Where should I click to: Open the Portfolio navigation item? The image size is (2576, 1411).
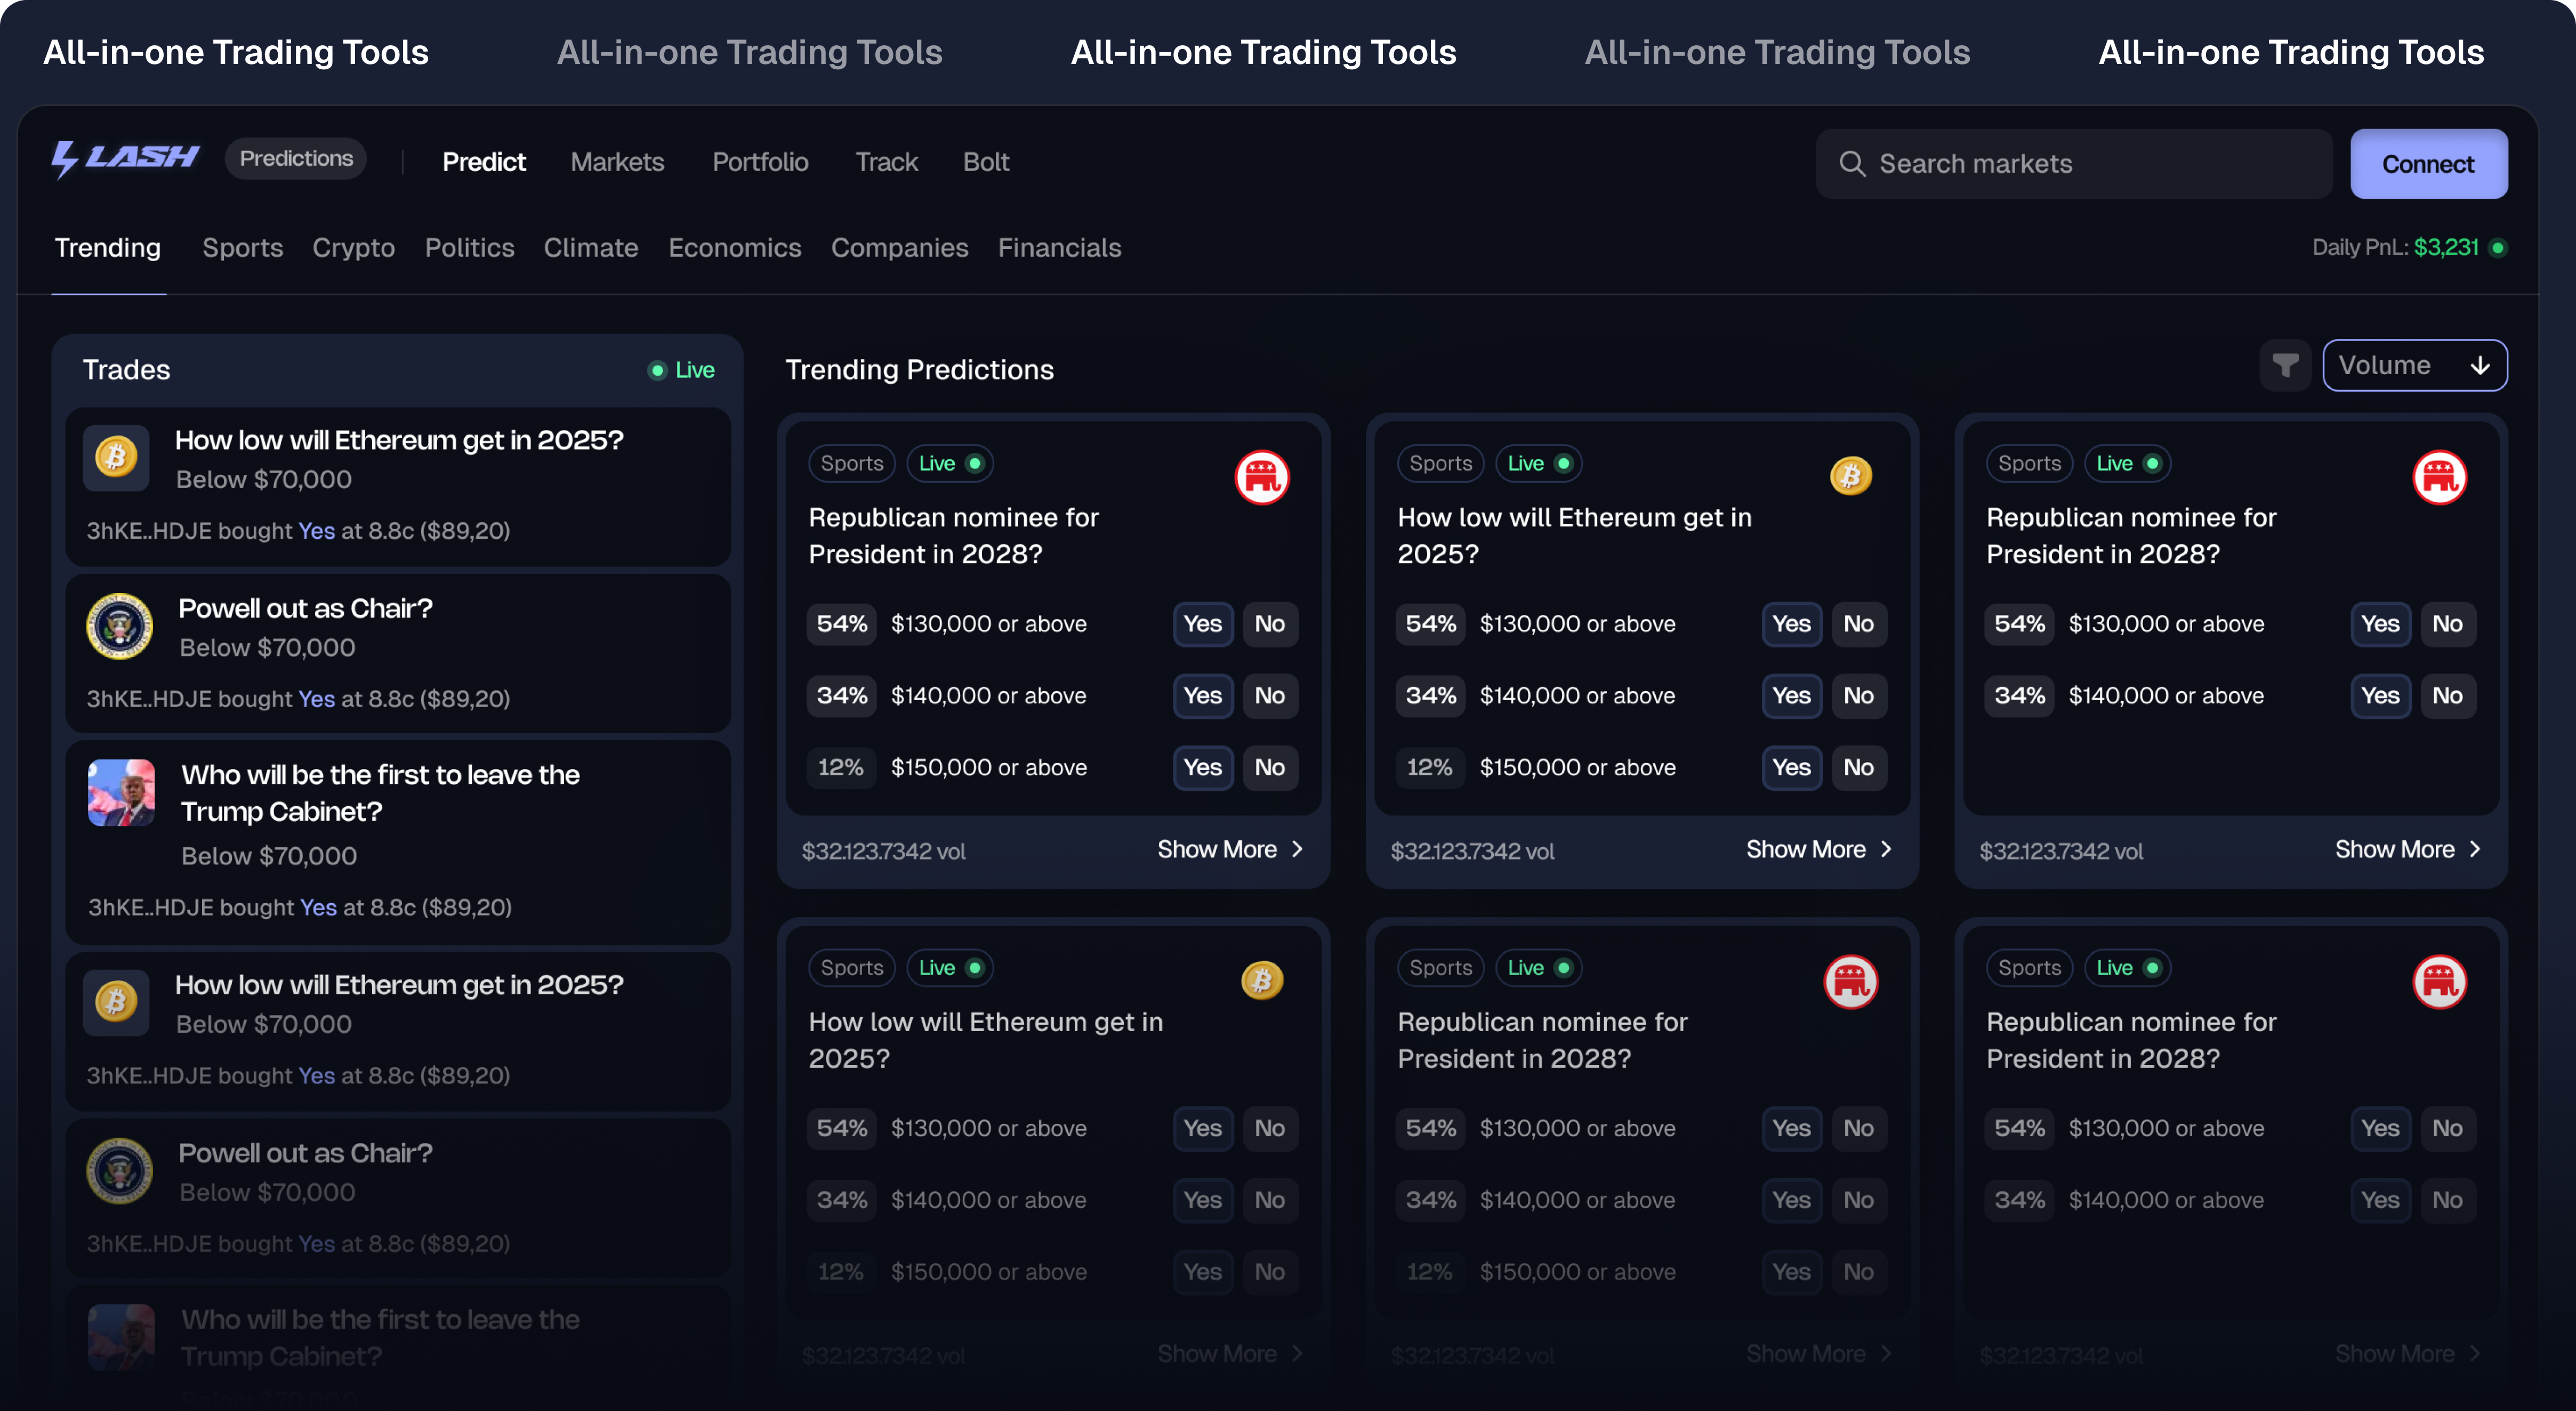(760, 161)
